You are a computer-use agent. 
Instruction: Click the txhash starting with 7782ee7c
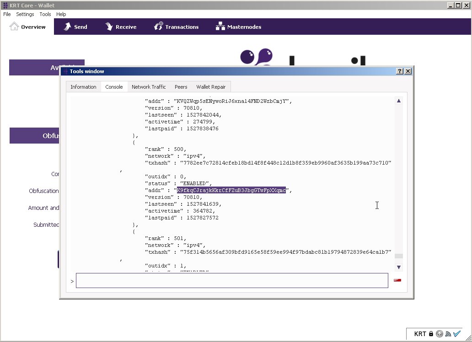click(x=286, y=163)
